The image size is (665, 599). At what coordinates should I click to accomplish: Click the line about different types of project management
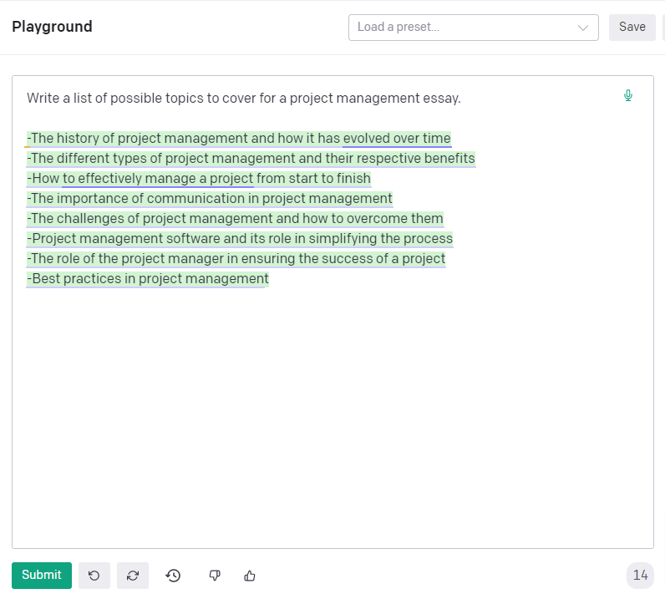click(x=251, y=158)
